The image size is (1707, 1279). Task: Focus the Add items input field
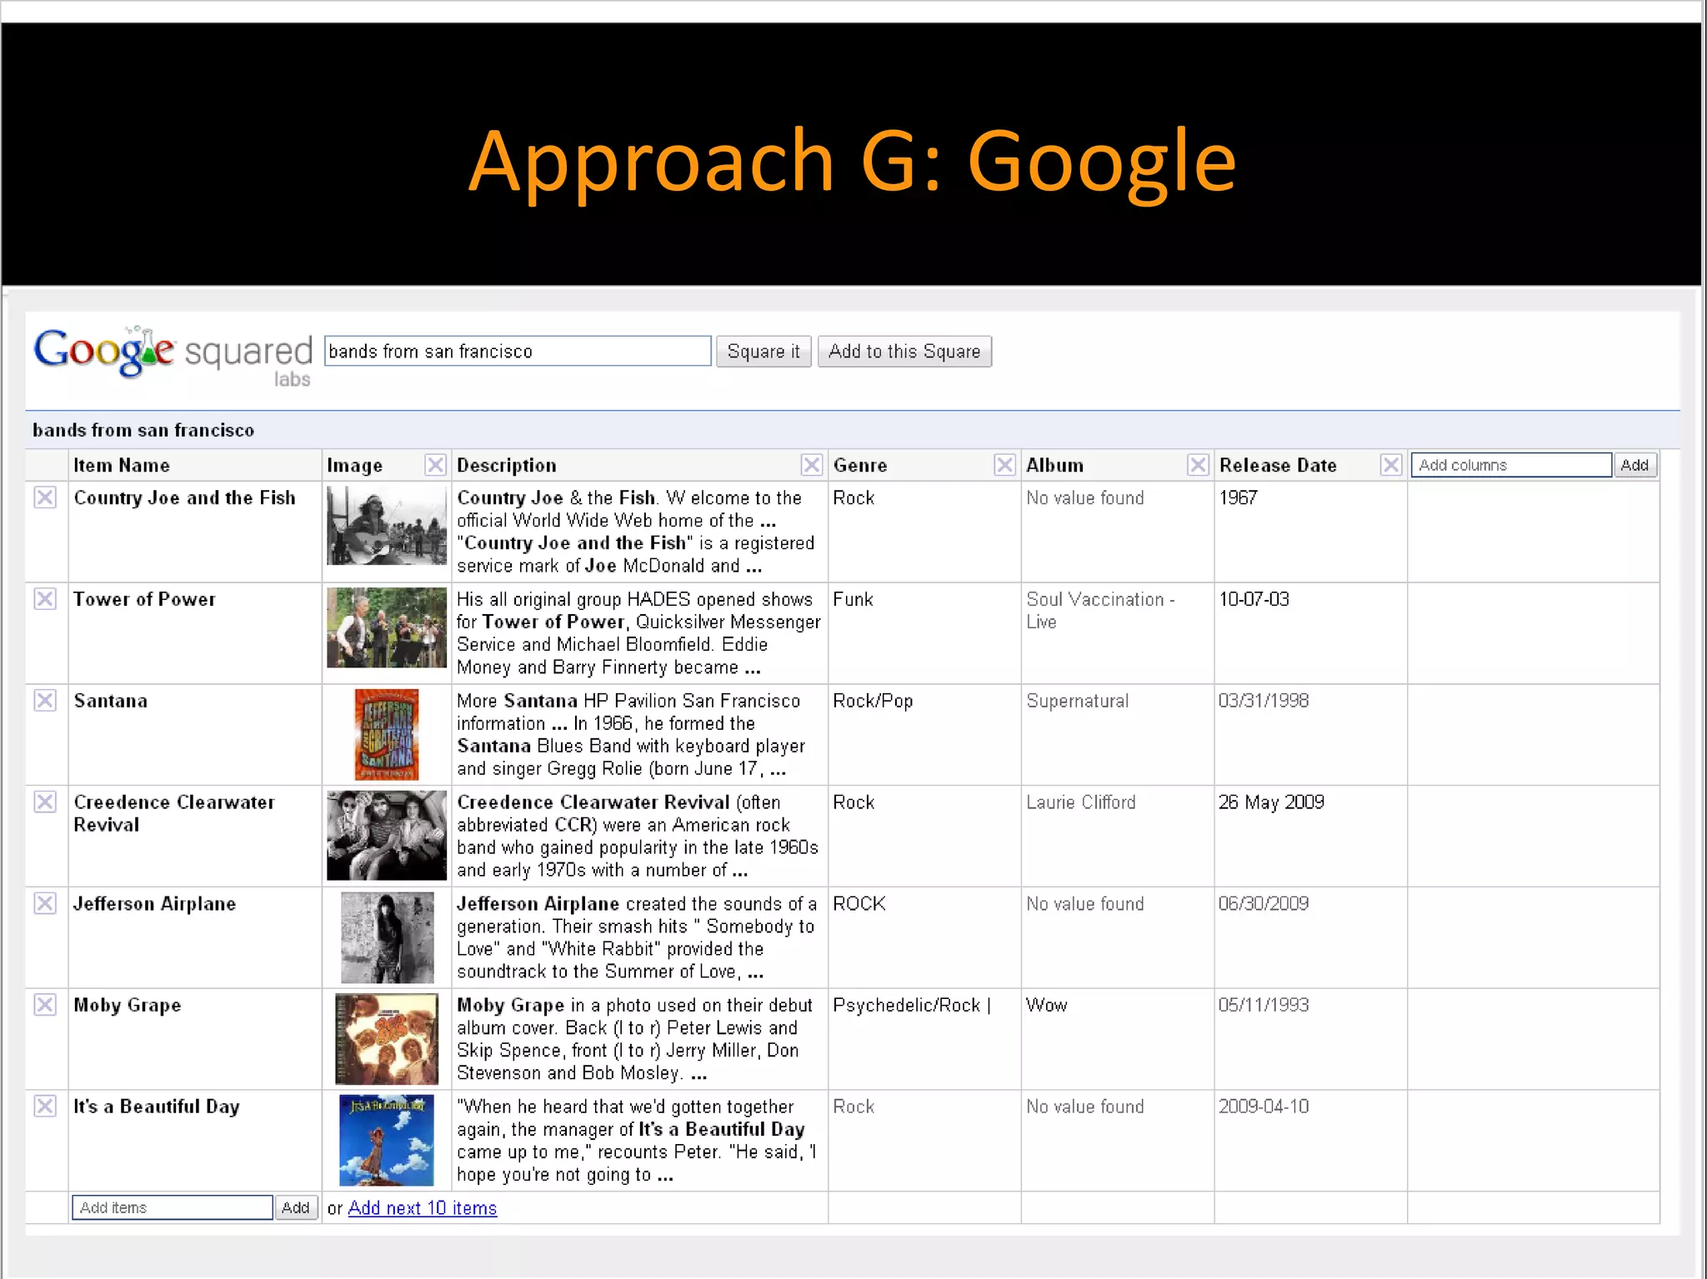tap(173, 1207)
